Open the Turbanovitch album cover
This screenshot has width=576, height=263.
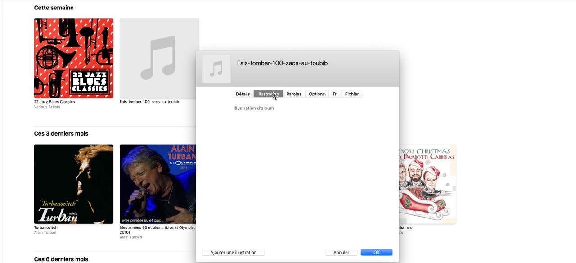pos(74,184)
